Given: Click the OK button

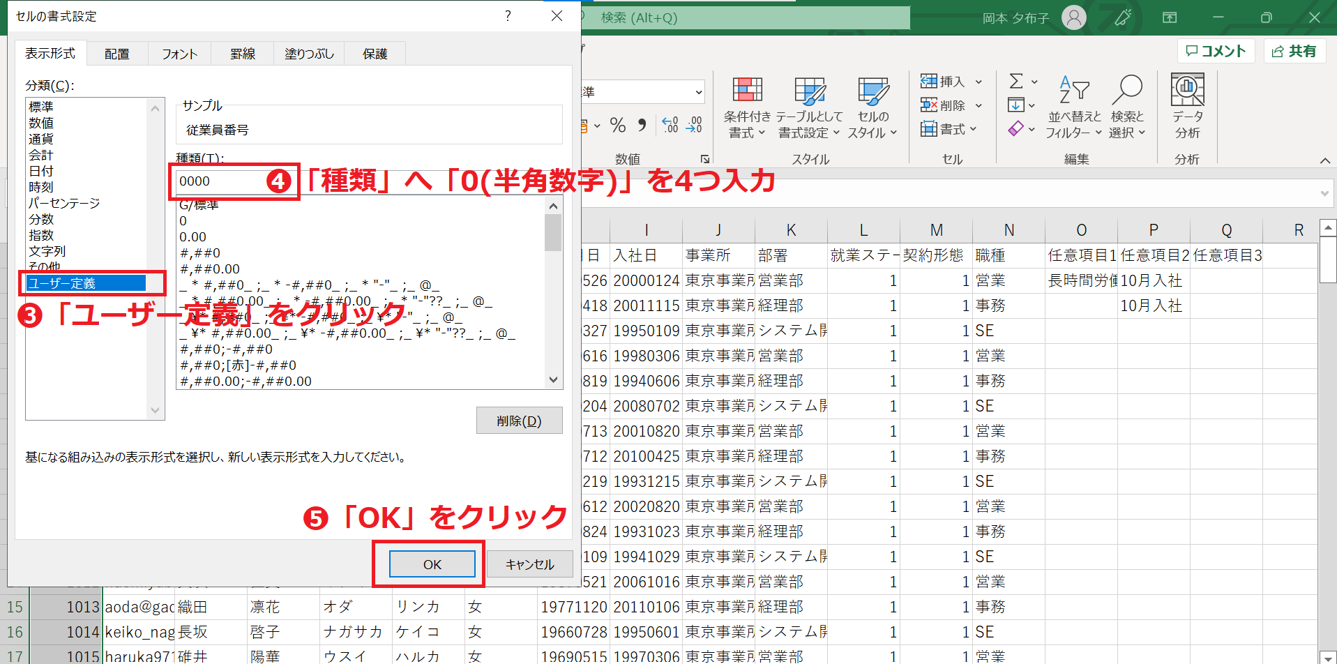Looking at the screenshot, I should pos(430,564).
